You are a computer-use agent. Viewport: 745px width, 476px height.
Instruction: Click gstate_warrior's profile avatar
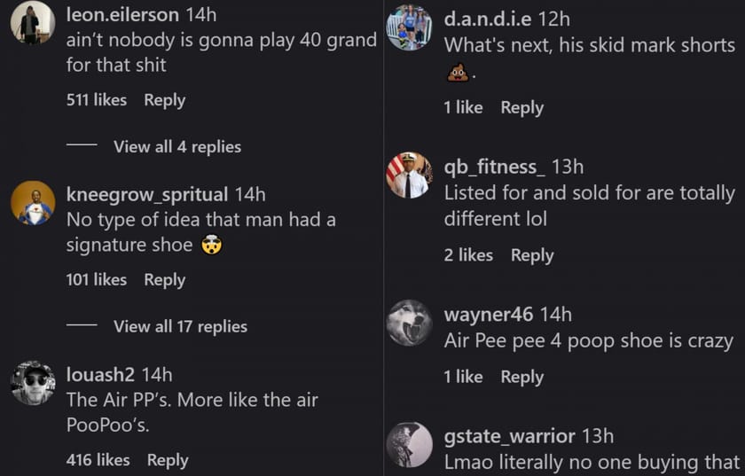pyautogui.click(x=409, y=445)
